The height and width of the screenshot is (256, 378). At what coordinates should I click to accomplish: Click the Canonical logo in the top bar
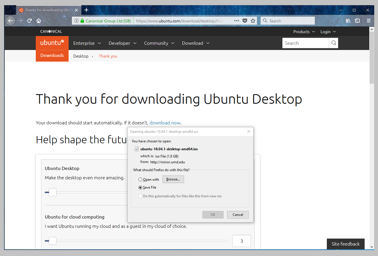[x=51, y=31]
